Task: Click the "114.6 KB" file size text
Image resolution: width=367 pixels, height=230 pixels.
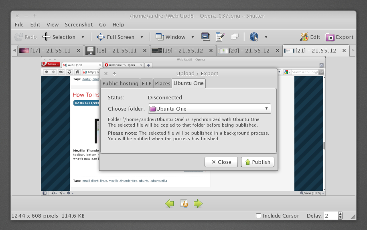Action: click(x=73, y=216)
